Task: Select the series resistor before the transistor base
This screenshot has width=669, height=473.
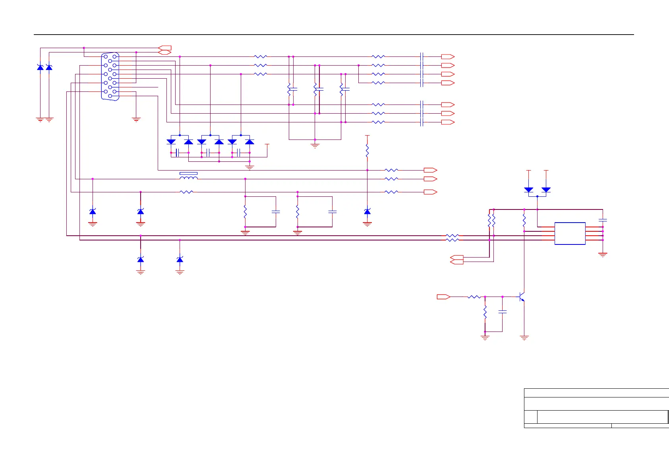Action: pos(474,297)
